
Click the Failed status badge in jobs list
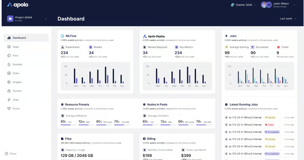(269, 125)
